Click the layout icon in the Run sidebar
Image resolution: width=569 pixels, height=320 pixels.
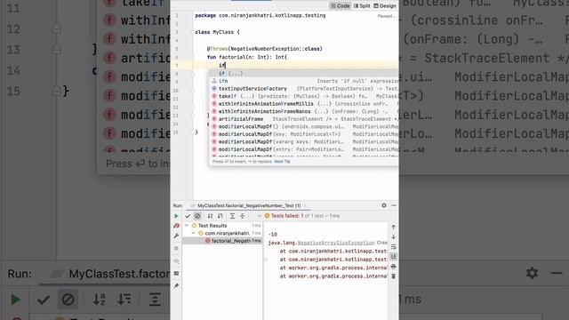(x=176, y=273)
